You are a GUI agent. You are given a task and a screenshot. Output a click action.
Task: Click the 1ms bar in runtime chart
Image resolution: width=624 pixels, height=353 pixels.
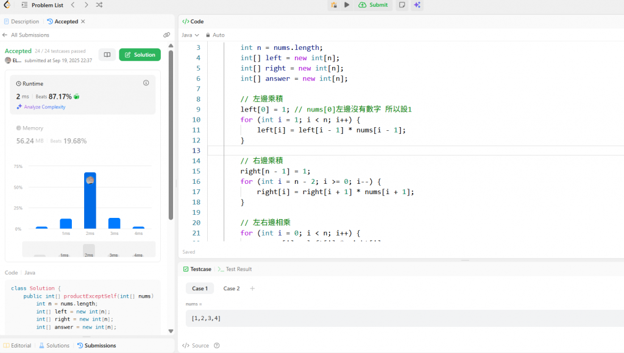[x=66, y=223]
